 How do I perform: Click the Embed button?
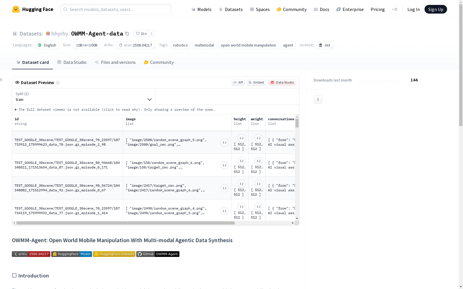256,82
